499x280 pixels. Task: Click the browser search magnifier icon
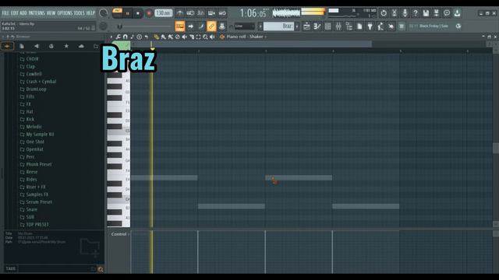(x=101, y=269)
